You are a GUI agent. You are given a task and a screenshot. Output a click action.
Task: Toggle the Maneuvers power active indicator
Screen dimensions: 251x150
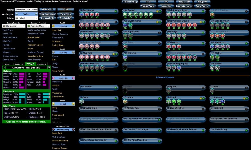point(246,43)
